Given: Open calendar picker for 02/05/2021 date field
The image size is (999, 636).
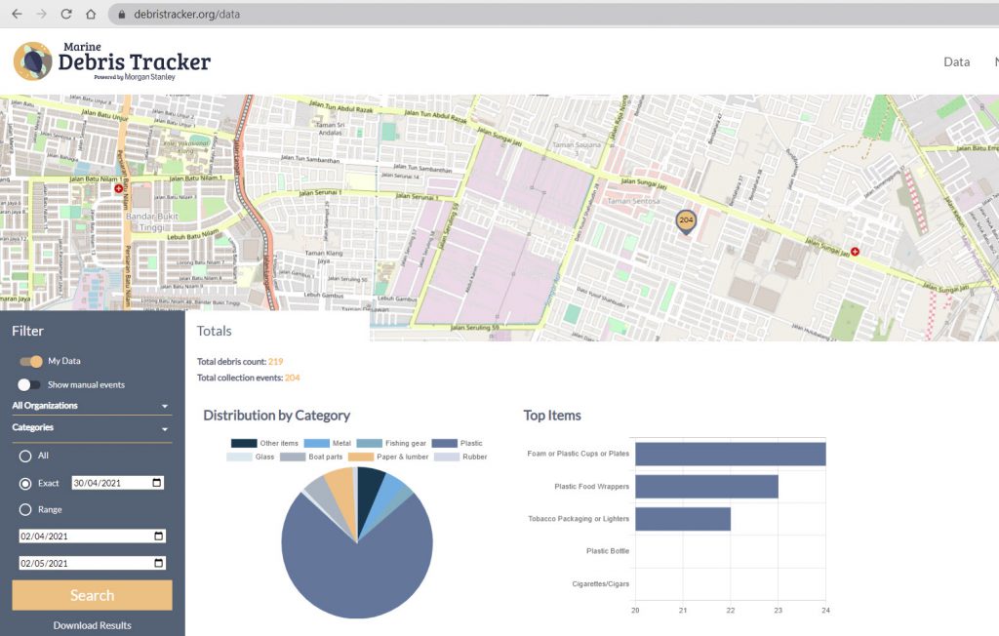Looking at the screenshot, I should point(158,563).
